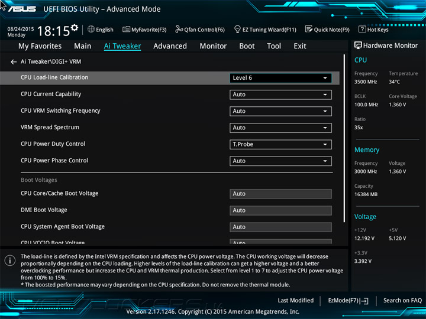This screenshot has width=426, height=319.
Task: Select CPU Power Duty Control label
Action: click(x=53, y=144)
